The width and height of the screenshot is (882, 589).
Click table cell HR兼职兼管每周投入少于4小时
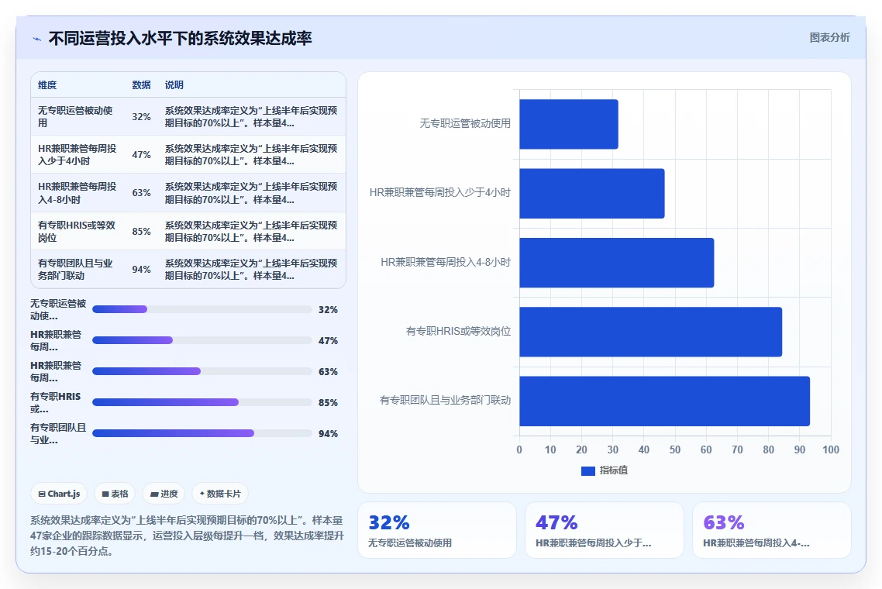click(78, 155)
